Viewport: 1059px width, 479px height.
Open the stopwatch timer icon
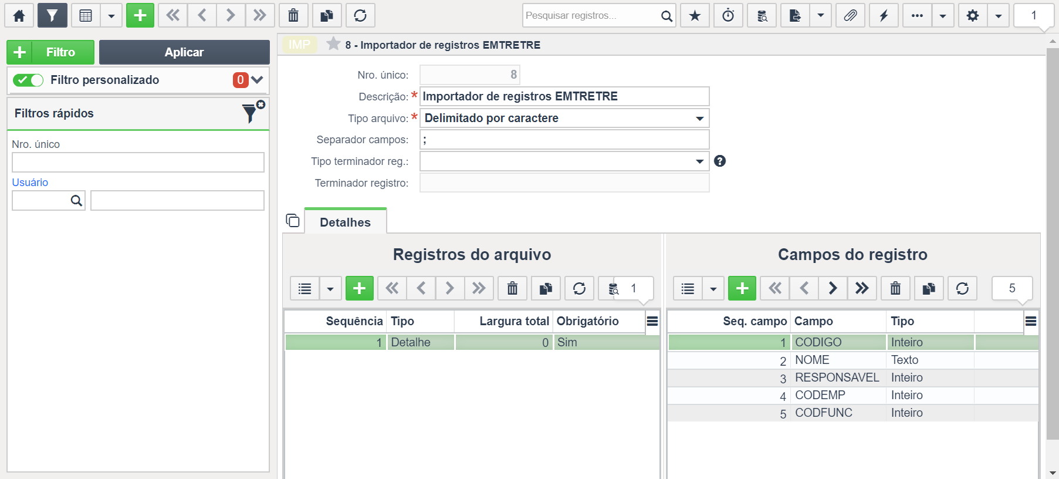pos(728,15)
